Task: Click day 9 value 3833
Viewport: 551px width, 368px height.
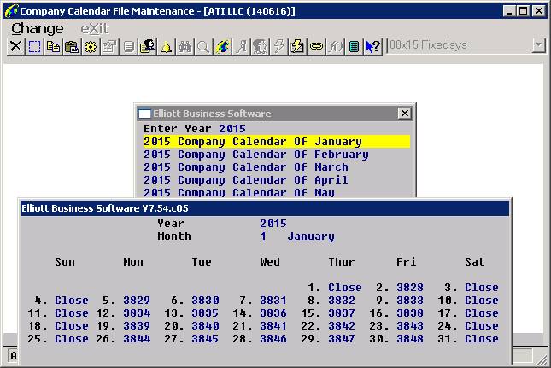Action: (410, 301)
